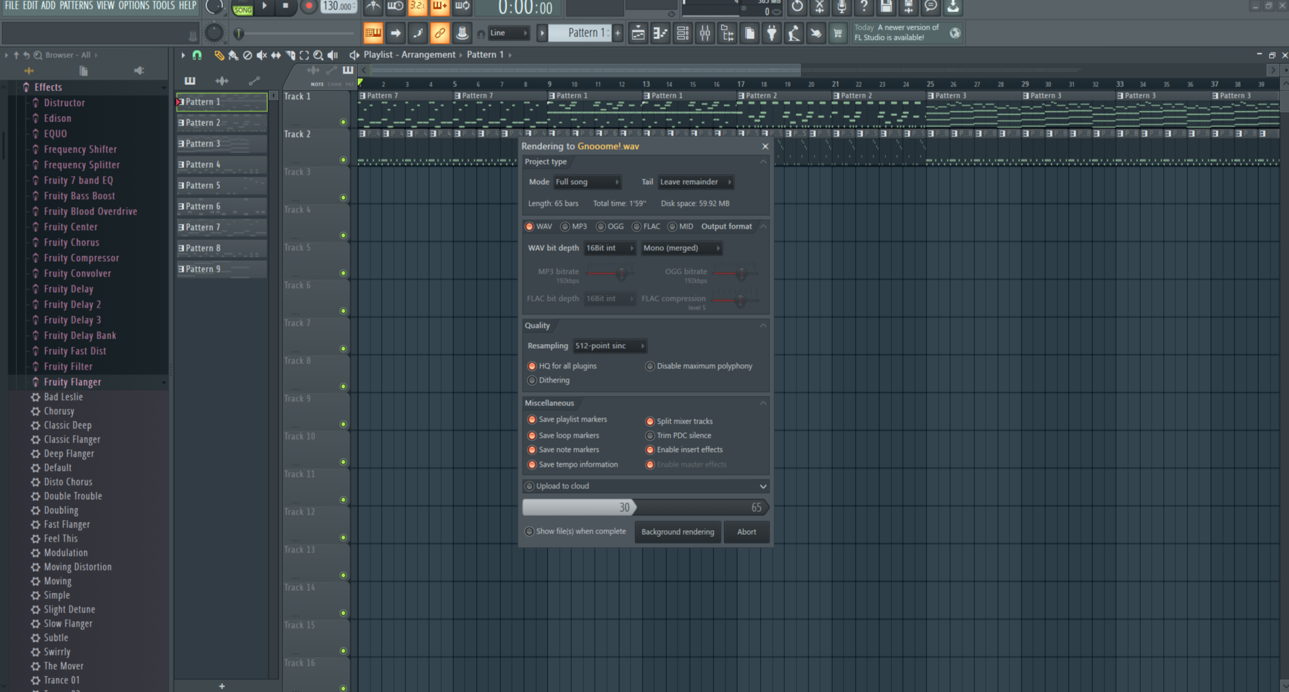Expand the Upload to cloud section
This screenshot has width=1289, height=692.
click(762, 486)
